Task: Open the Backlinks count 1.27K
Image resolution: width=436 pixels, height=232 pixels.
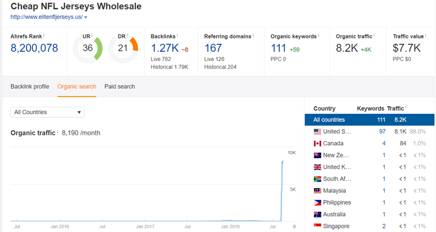Action: point(165,48)
